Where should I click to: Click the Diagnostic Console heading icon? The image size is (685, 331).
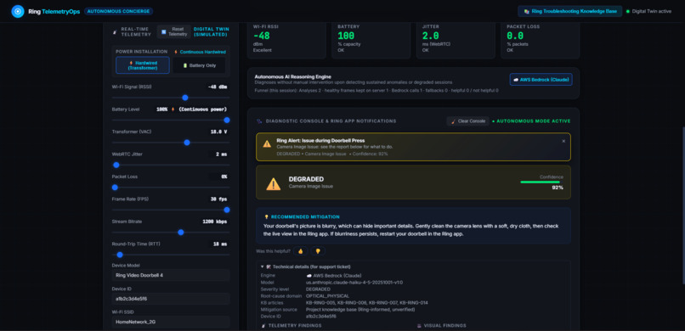coord(259,121)
